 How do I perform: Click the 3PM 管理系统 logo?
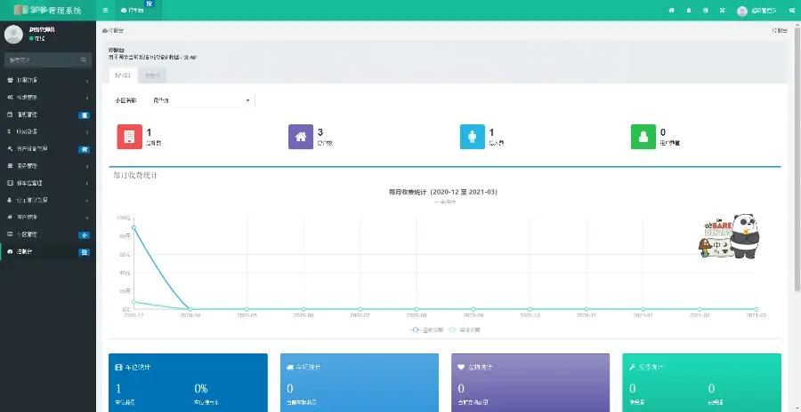click(47, 10)
